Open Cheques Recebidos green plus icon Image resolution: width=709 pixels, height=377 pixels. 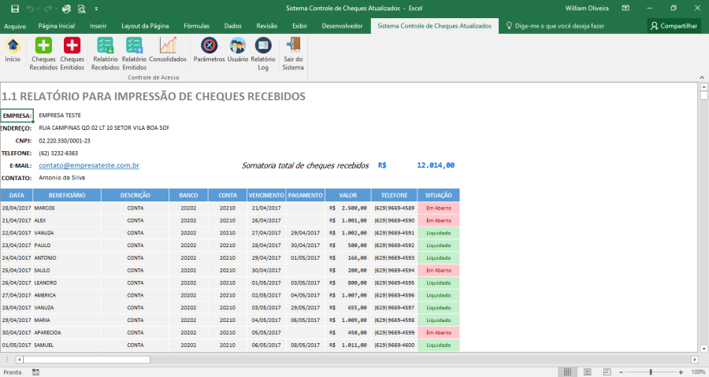[43, 46]
